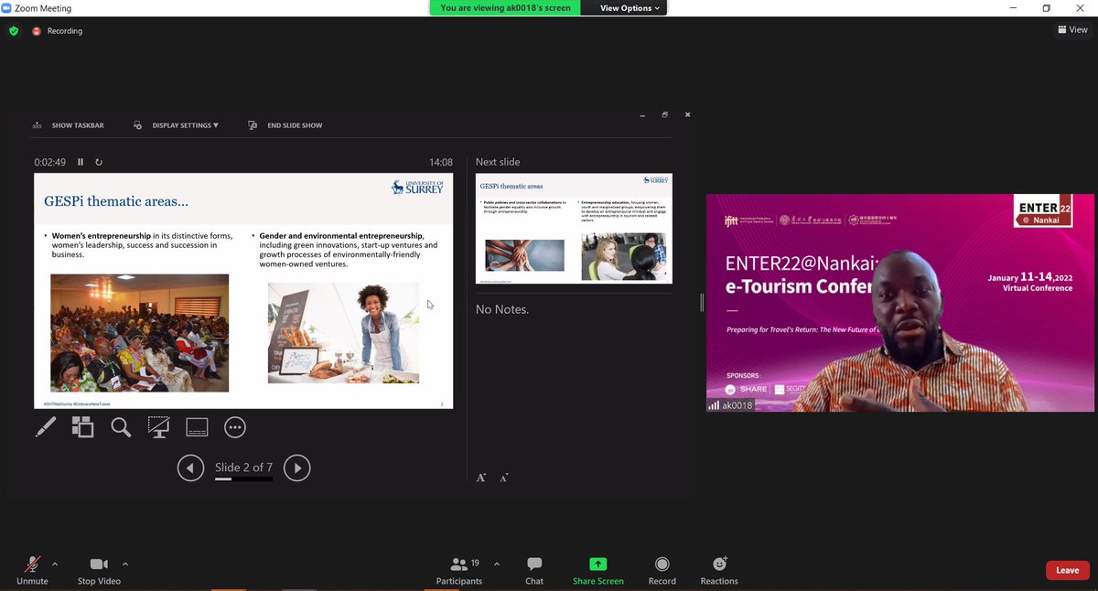Screen dimensions: 1098x591
Task: Open the Chat panel
Action: click(534, 571)
